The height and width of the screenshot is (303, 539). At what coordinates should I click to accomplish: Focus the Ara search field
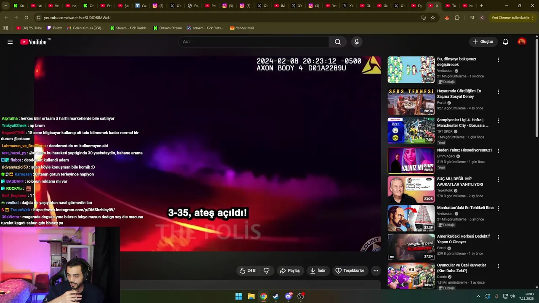click(x=254, y=42)
